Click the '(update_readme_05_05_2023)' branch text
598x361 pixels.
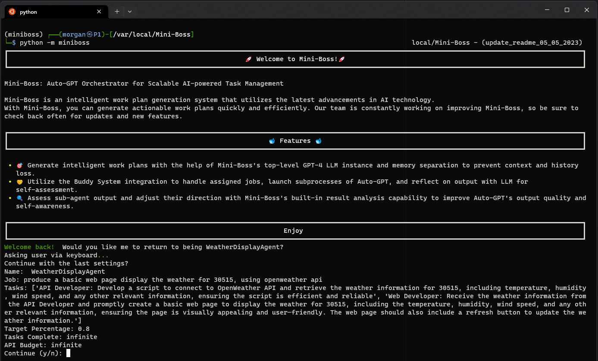coord(532,43)
